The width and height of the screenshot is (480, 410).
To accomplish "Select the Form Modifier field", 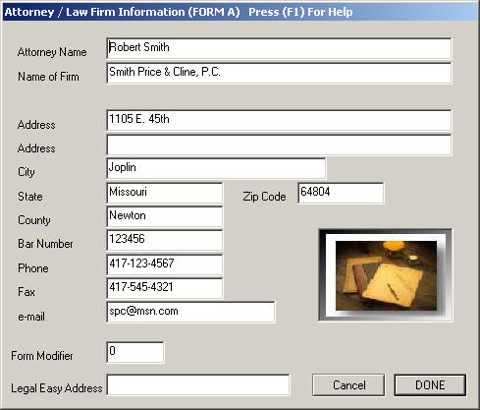I will pos(135,352).
